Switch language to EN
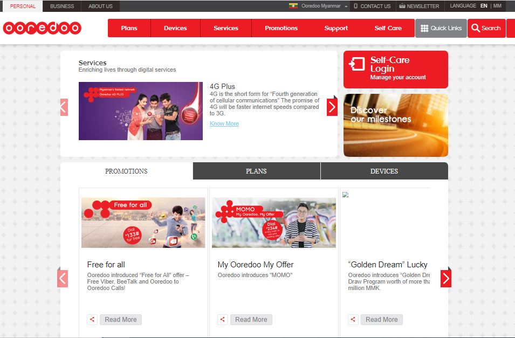The image size is (515, 338). [x=484, y=6]
